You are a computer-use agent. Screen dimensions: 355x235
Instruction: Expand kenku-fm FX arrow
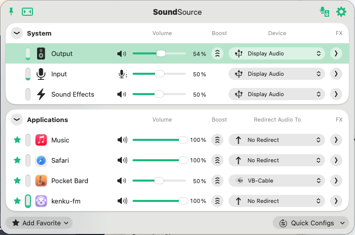[x=336, y=201]
